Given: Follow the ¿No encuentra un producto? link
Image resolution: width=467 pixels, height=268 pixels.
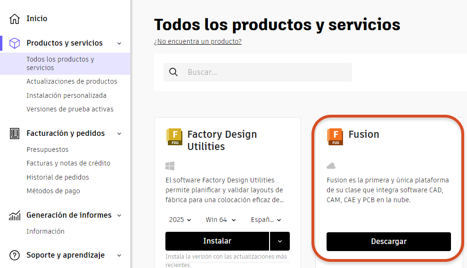Looking at the screenshot, I should pyautogui.click(x=198, y=41).
